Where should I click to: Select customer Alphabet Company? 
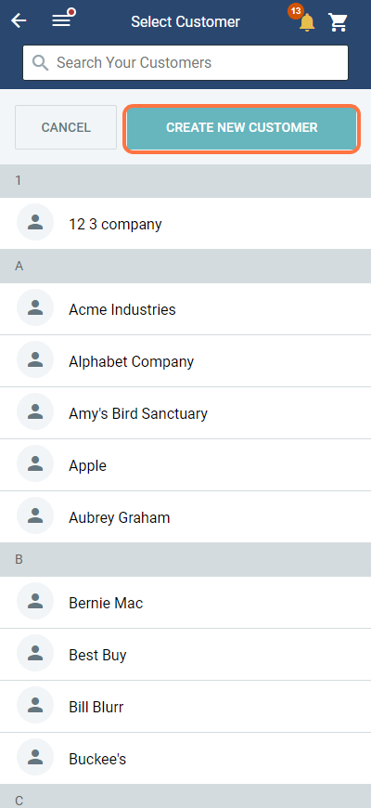[x=185, y=361]
